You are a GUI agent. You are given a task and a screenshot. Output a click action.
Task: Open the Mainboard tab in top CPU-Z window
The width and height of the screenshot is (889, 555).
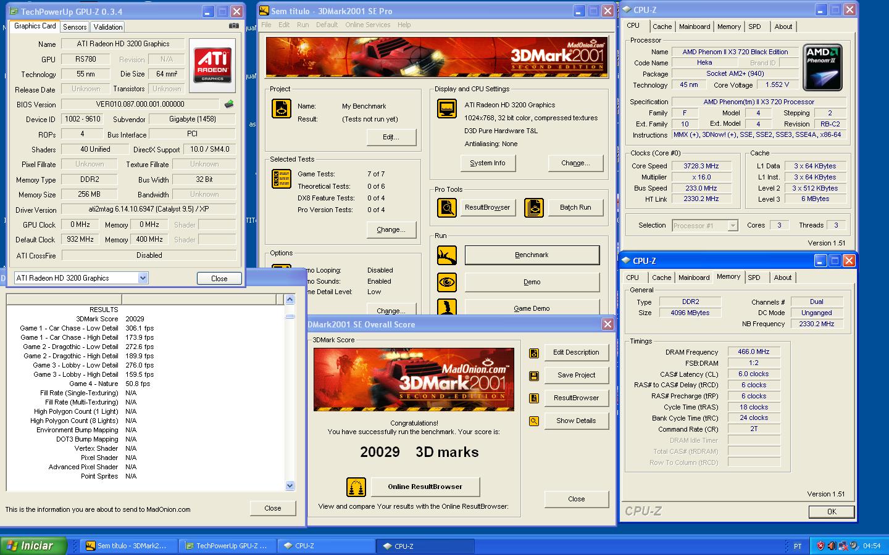point(695,27)
